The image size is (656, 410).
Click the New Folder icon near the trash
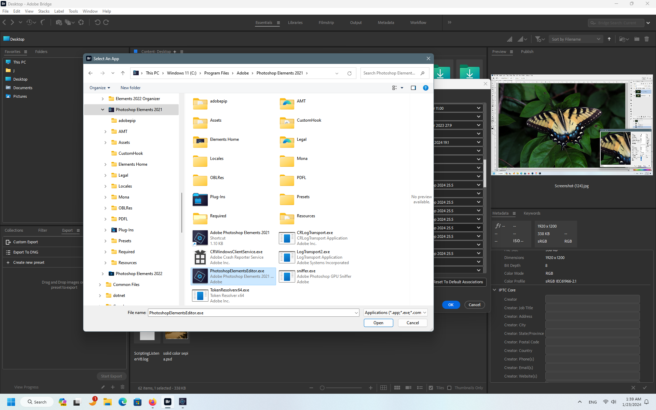tap(637, 39)
